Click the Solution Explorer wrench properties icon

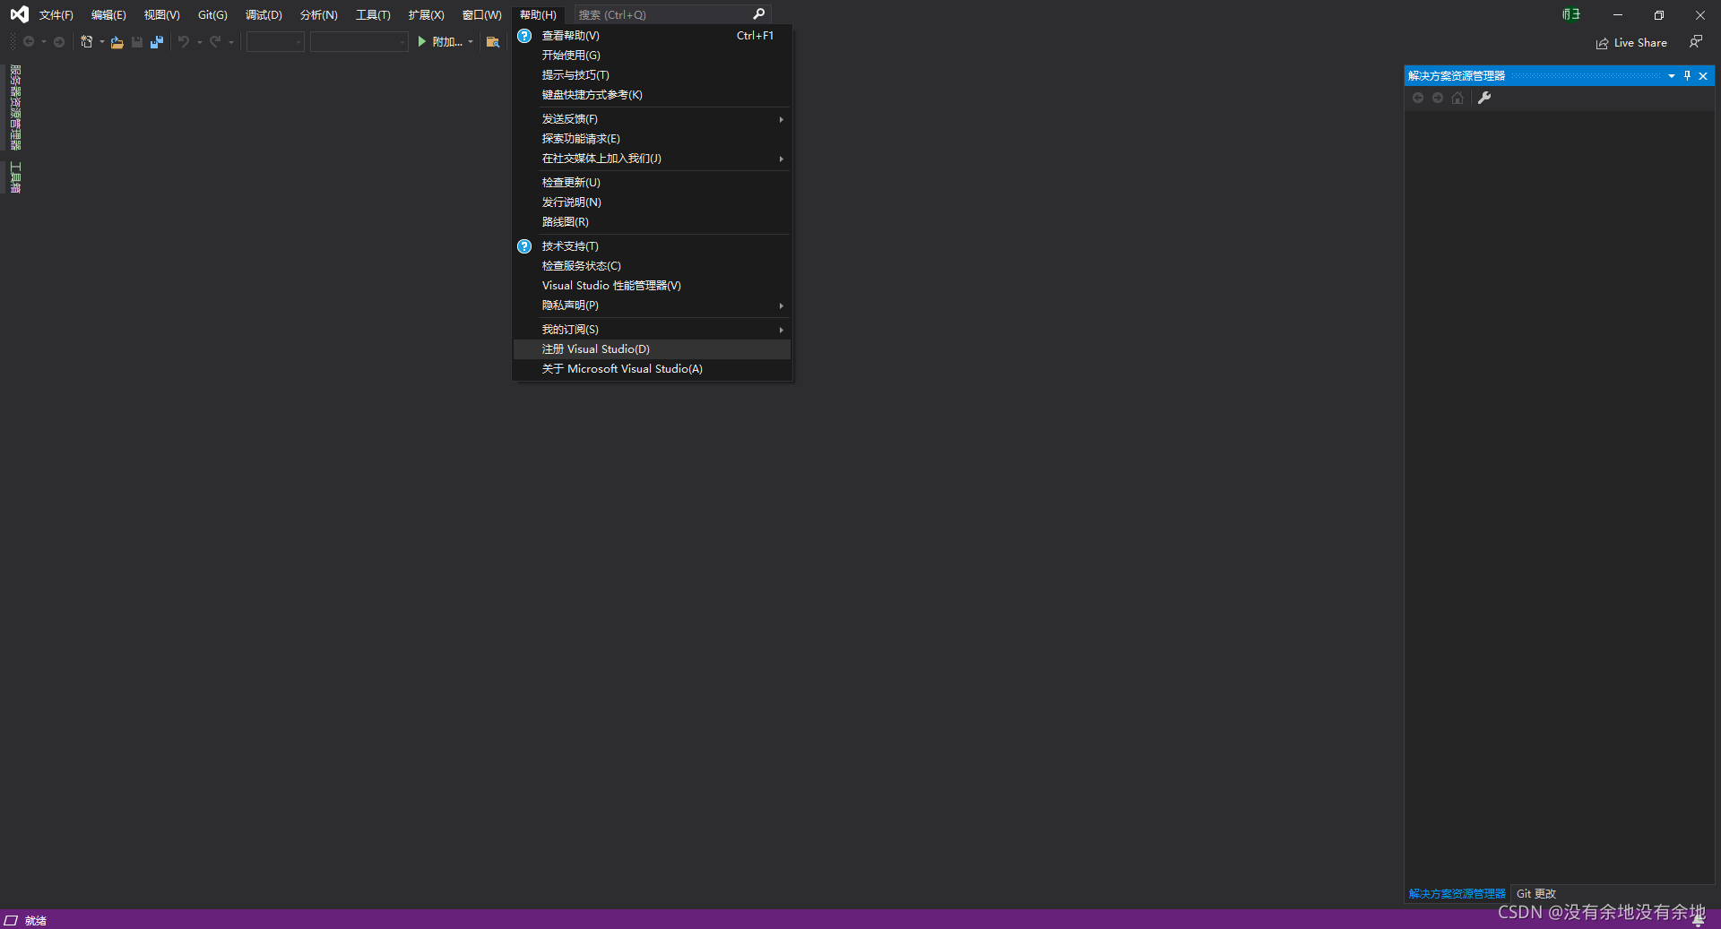pyautogui.click(x=1484, y=98)
